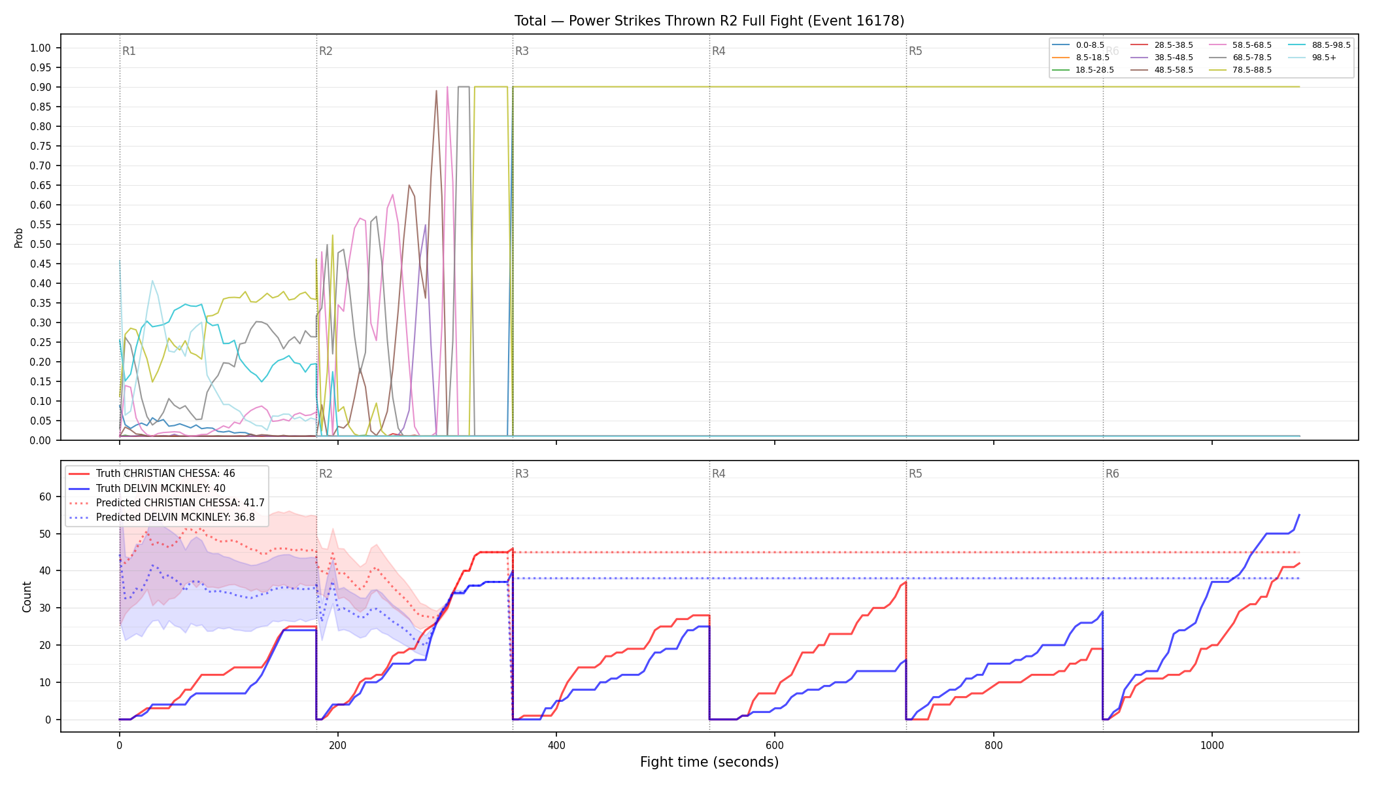Click the olive line swatch for '78.5-88.5'
Screen dimensions: 1373x785
click(x=1218, y=70)
